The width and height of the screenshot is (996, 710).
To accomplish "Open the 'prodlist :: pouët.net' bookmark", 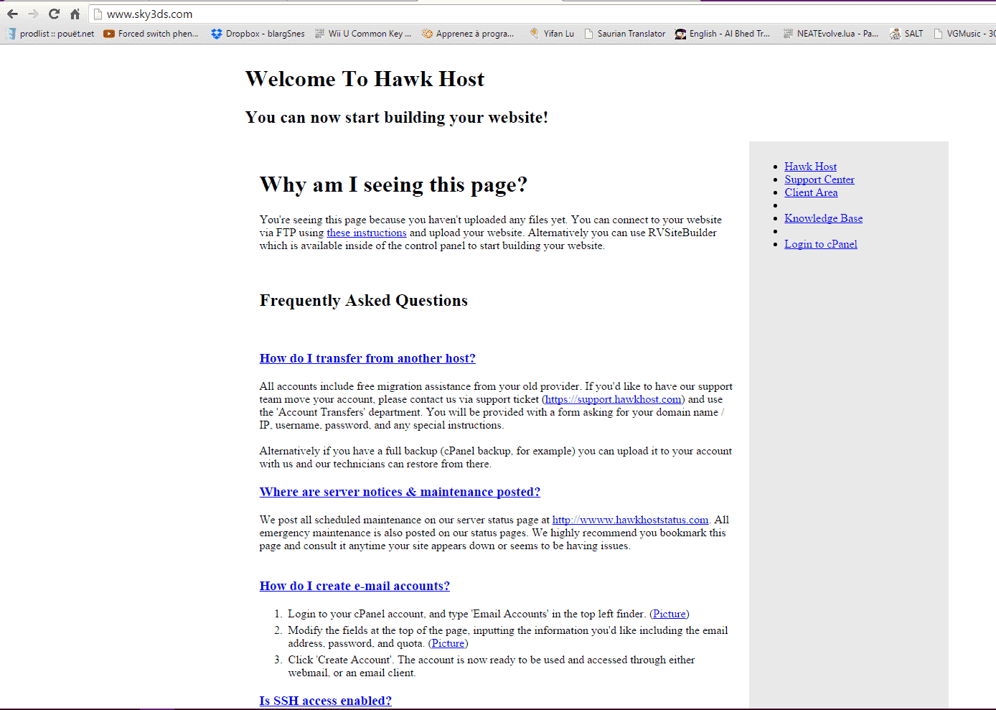I will [50, 34].
